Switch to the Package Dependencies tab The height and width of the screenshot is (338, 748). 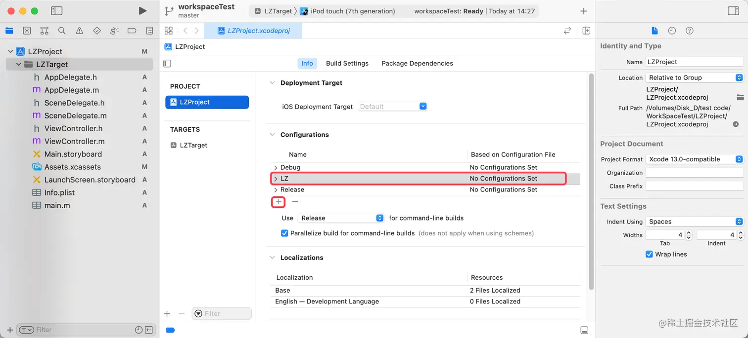coord(417,63)
